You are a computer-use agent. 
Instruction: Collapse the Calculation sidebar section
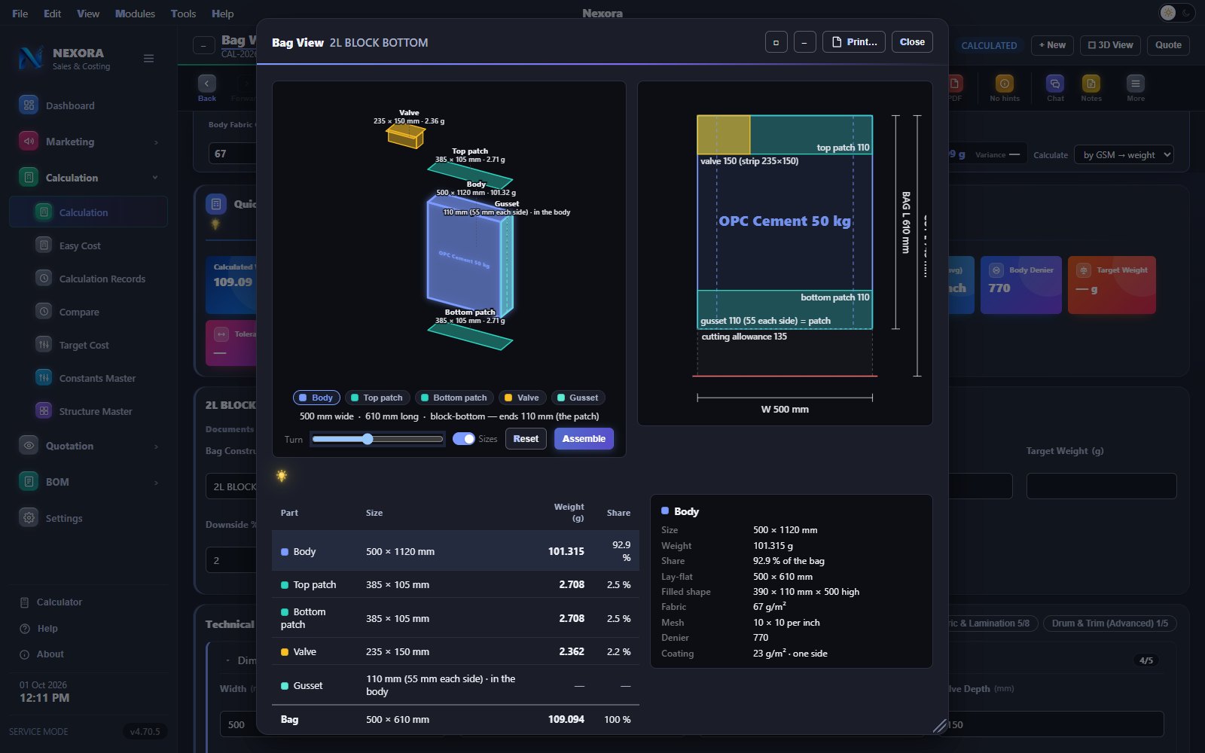[x=155, y=178]
